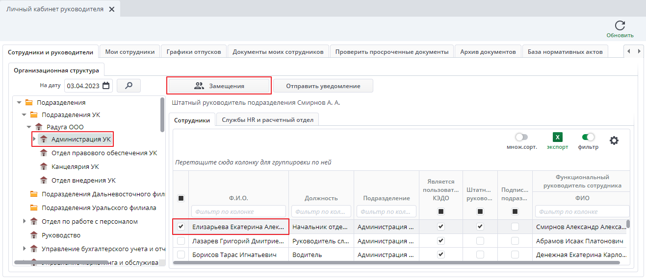Open table settings gear icon
This screenshot has width=646, height=280.
pyautogui.click(x=614, y=140)
